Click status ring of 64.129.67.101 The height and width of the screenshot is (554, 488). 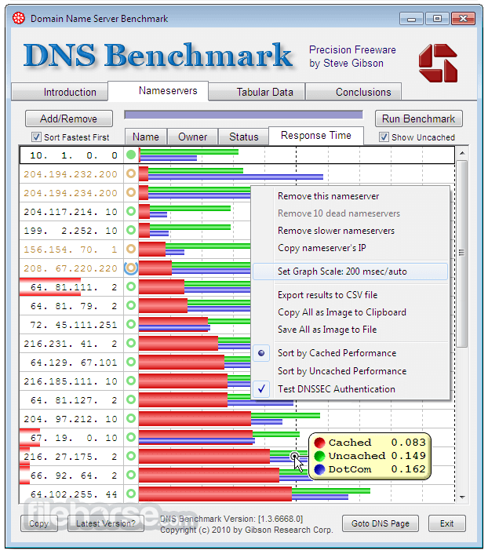point(131,363)
